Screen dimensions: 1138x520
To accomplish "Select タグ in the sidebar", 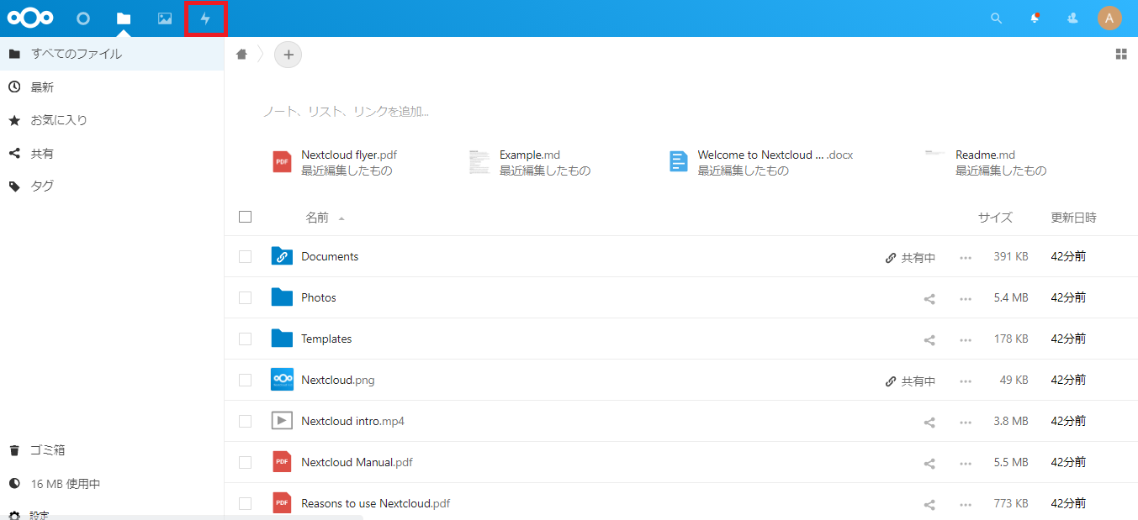I will 112,186.
